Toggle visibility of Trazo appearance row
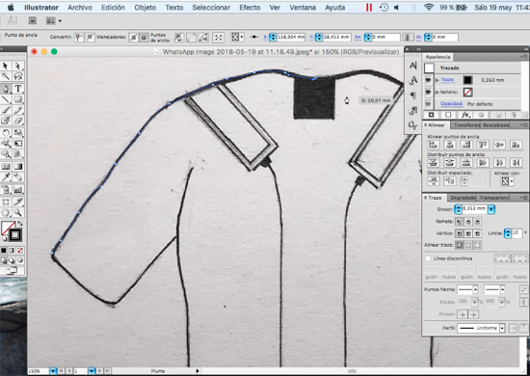 point(428,80)
